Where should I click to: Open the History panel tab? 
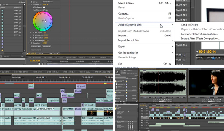(6, 57)
